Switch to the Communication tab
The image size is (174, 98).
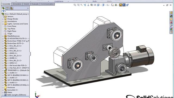point(47,4)
